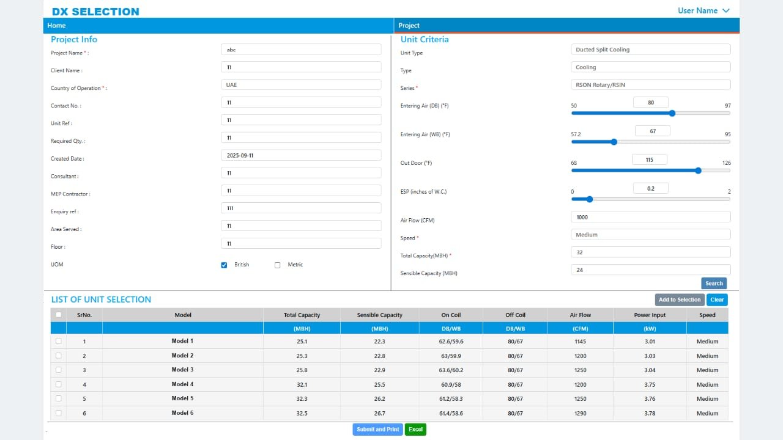
Task: Click the Out Door temperature slider handle
Action: pos(699,170)
